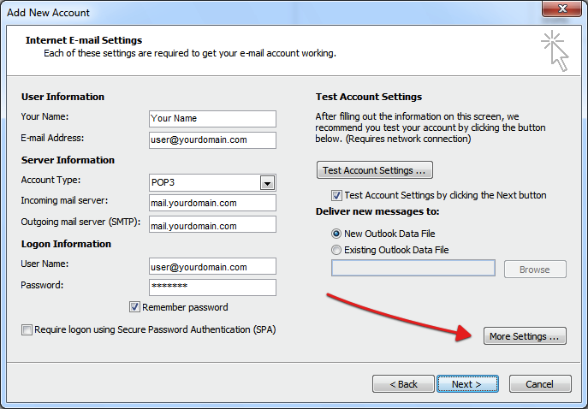The width and height of the screenshot is (588, 409).
Task: Go Back to previous page
Action: click(403, 384)
